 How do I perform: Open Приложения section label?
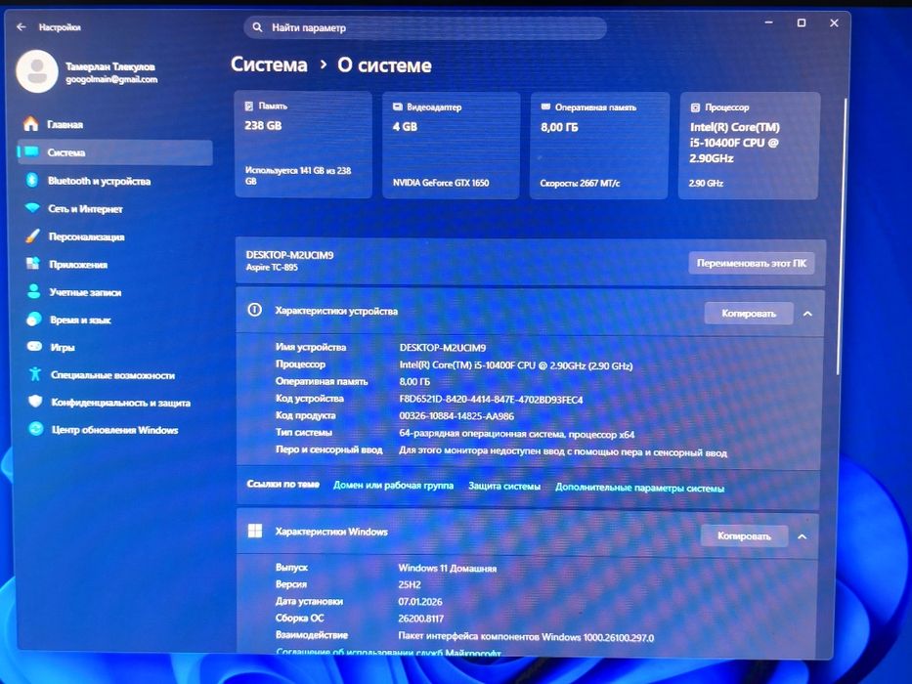pos(78,265)
